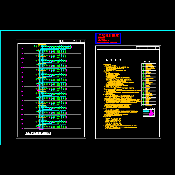
Task: Click the title block atop the left sheet
Action: pyautogui.click(x=72, y=41)
